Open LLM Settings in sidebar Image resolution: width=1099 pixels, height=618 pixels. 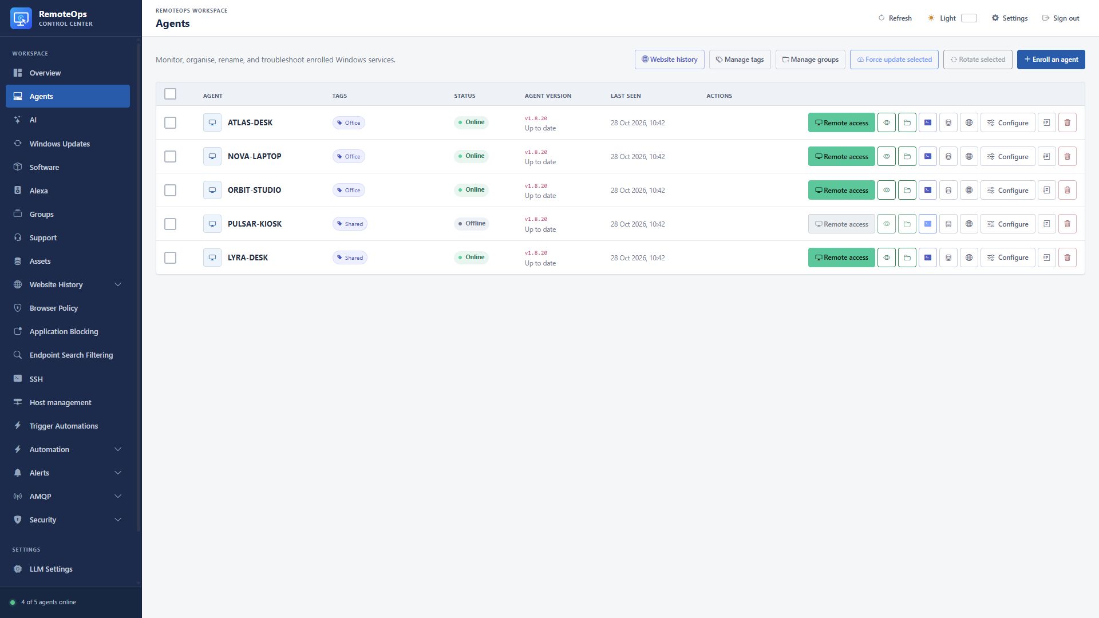(68, 569)
